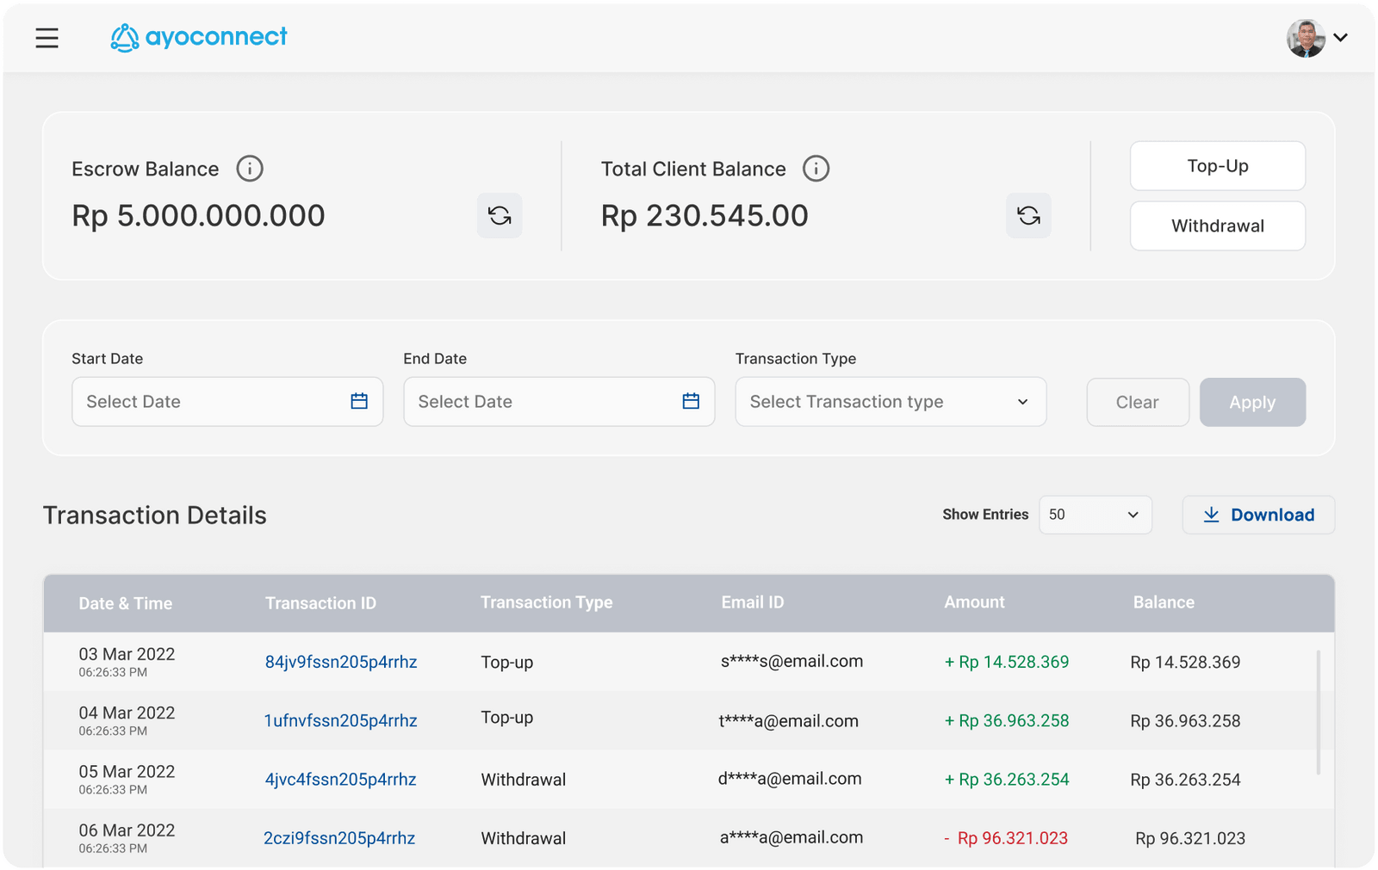This screenshot has height=870, width=1378.
Task: Click the ayoconnect logo
Action: coord(198,37)
